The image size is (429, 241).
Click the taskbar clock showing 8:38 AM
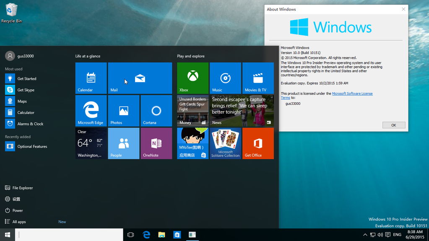[415, 235]
